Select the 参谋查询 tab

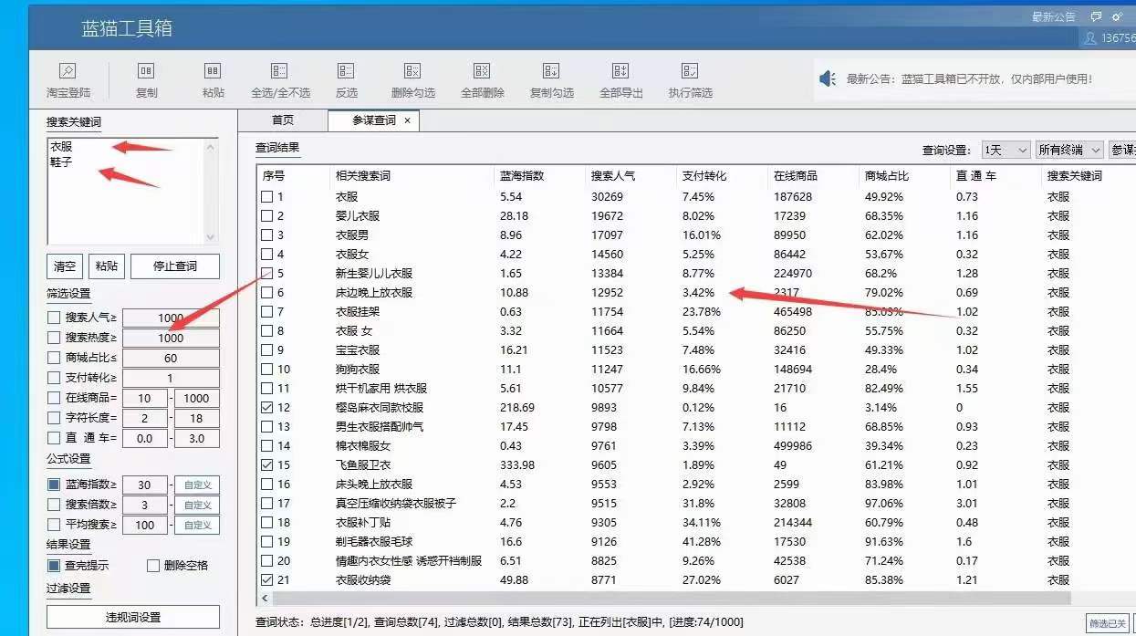click(374, 120)
